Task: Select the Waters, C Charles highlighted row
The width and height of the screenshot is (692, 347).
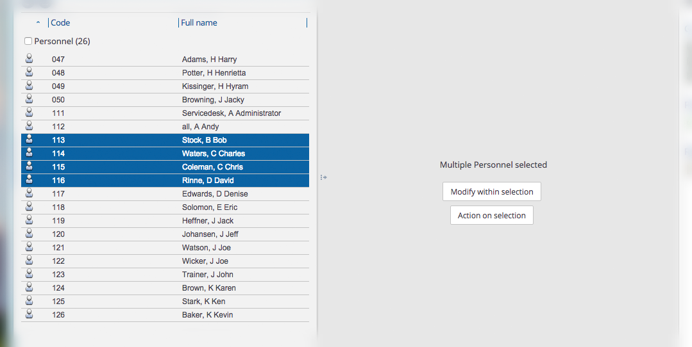Action: click(x=213, y=154)
